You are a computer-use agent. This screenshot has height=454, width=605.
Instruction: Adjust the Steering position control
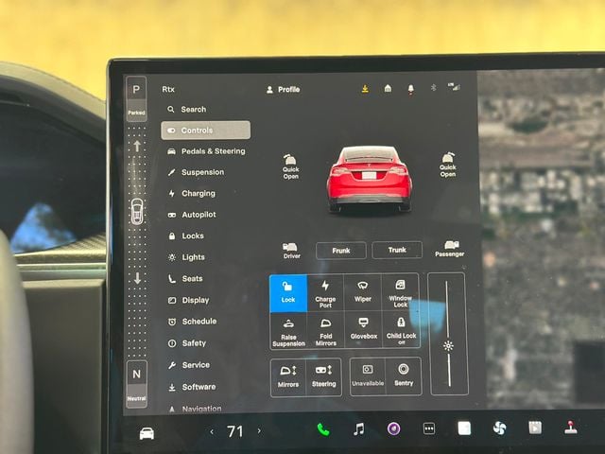323,376
